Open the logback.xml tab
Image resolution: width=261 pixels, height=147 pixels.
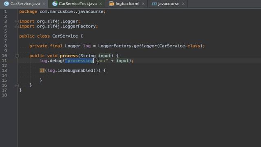[x=126, y=4]
